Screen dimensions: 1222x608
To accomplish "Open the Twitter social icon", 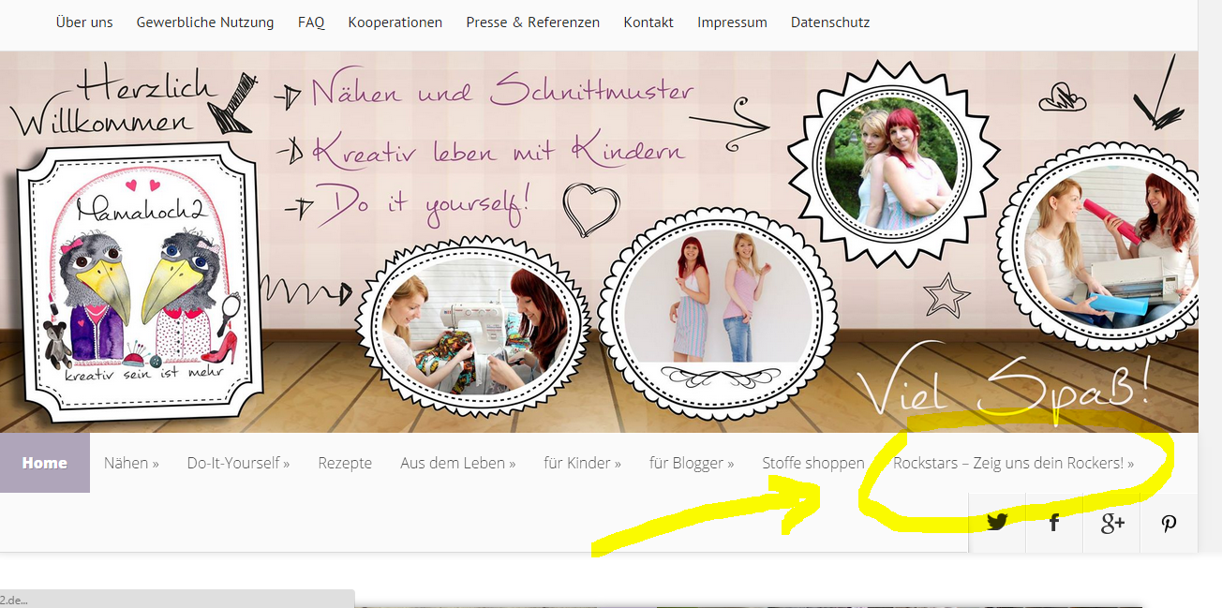I will (997, 523).
